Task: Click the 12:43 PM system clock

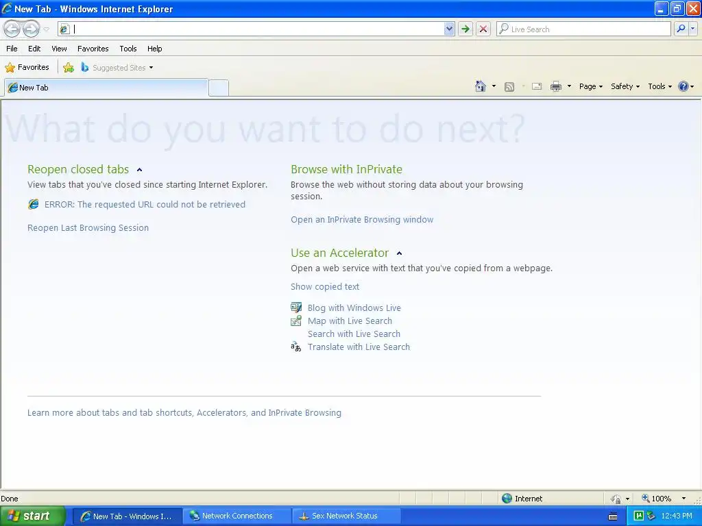Action: coord(676,516)
